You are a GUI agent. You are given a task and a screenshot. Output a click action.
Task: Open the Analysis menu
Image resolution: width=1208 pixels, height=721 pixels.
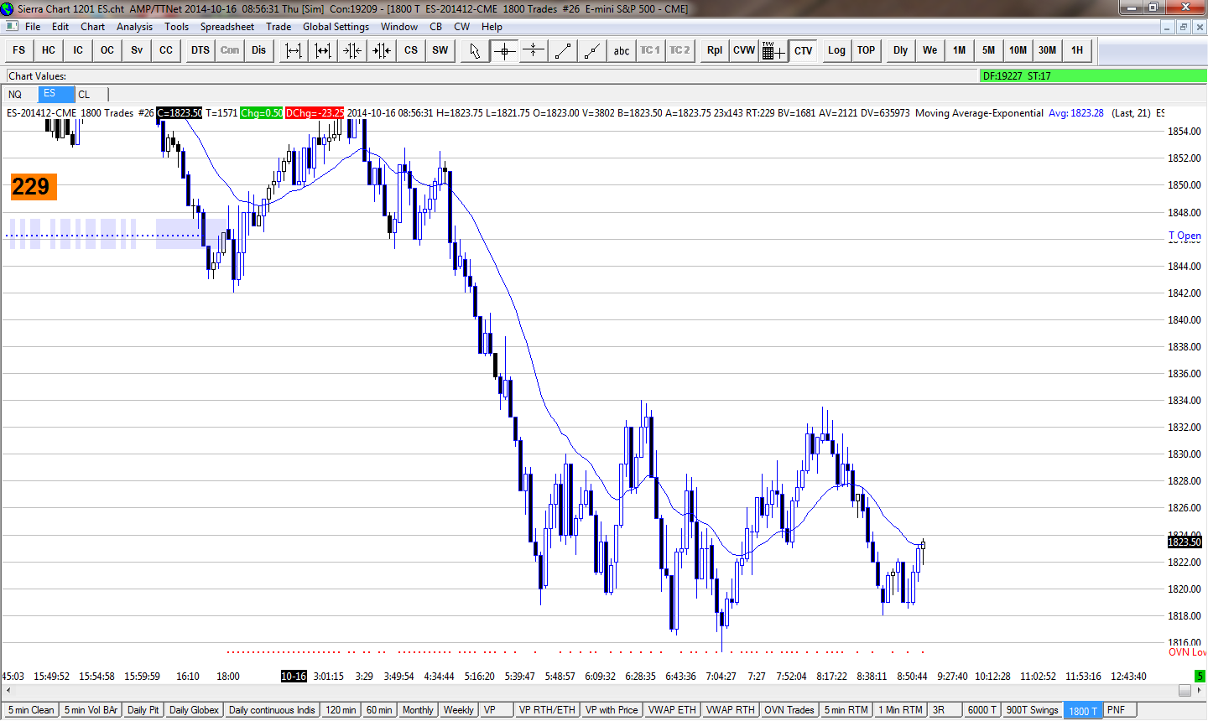click(135, 27)
